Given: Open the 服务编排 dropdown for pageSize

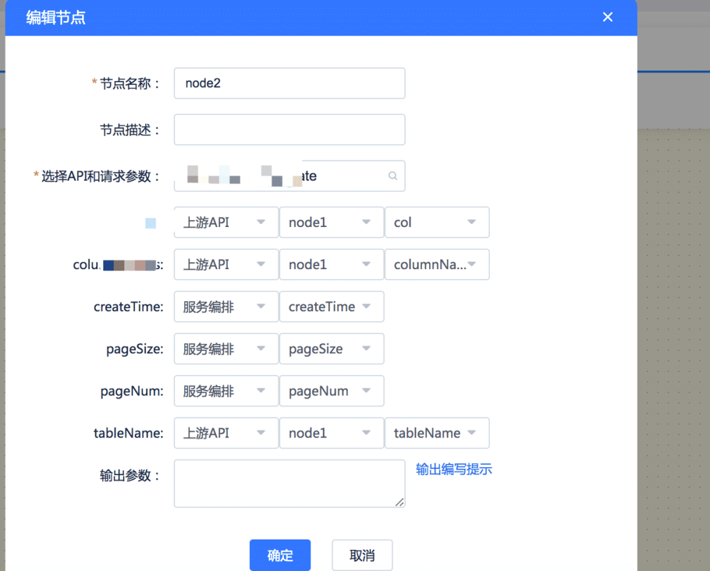Looking at the screenshot, I should 226,349.
